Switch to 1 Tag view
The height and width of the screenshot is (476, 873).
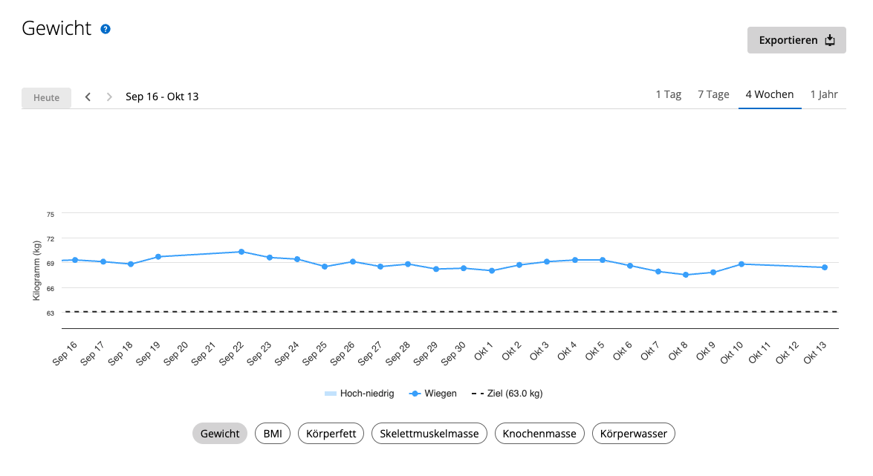coord(668,94)
